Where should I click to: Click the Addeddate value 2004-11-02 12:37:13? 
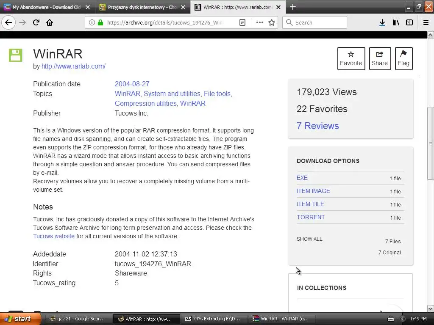point(146,254)
